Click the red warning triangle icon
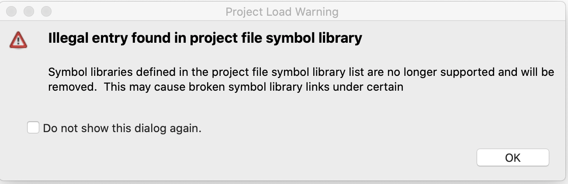The image size is (568, 184). [x=18, y=41]
